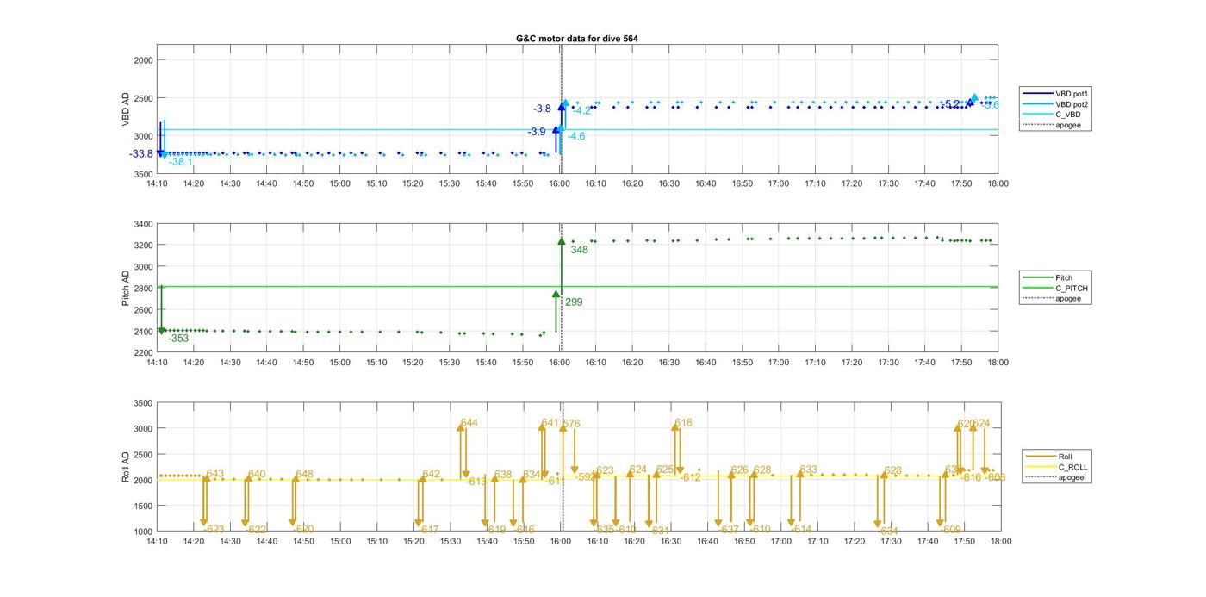Click the 17:00 tick under the VBD plot
1206x597 pixels.
780,183
